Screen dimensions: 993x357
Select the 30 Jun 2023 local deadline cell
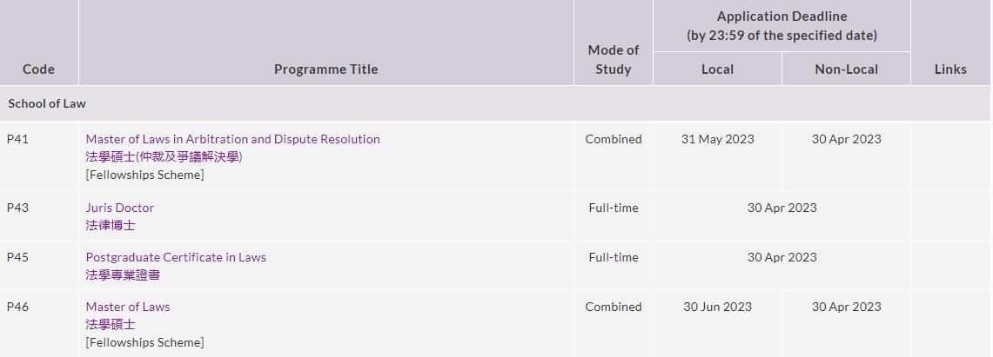tap(717, 307)
